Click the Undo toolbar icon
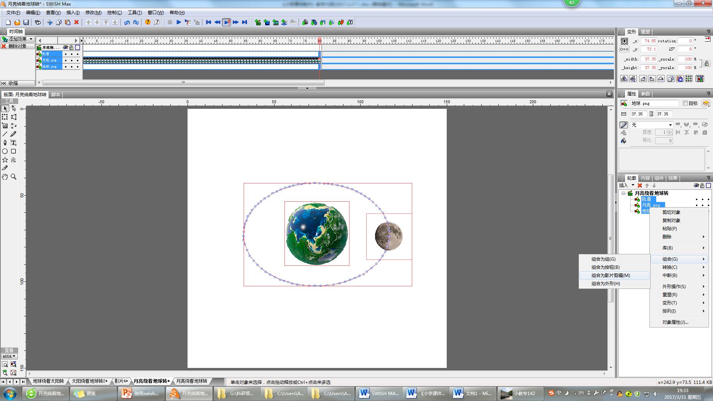Screen dimensions: 713x401 (x=127, y=22)
